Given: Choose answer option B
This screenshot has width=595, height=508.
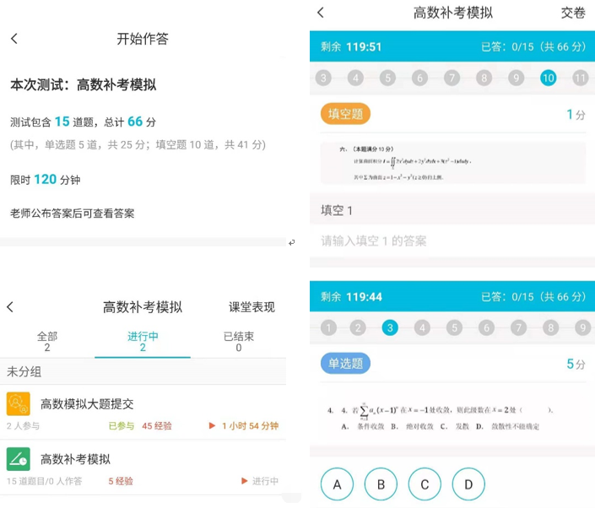Looking at the screenshot, I should [x=381, y=484].
